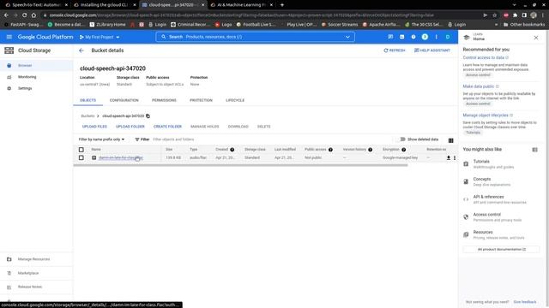Click the Upload Folder button
Image resolution: width=549 pixels, height=308 pixels.
click(x=130, y=127)
